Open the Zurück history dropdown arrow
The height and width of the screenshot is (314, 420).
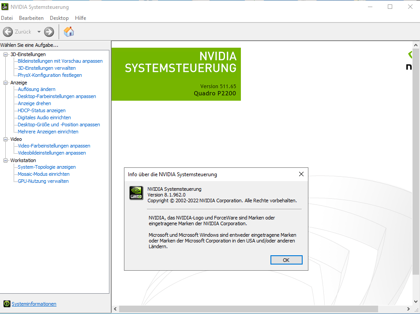pyautogui.click(x=39, y=32)
